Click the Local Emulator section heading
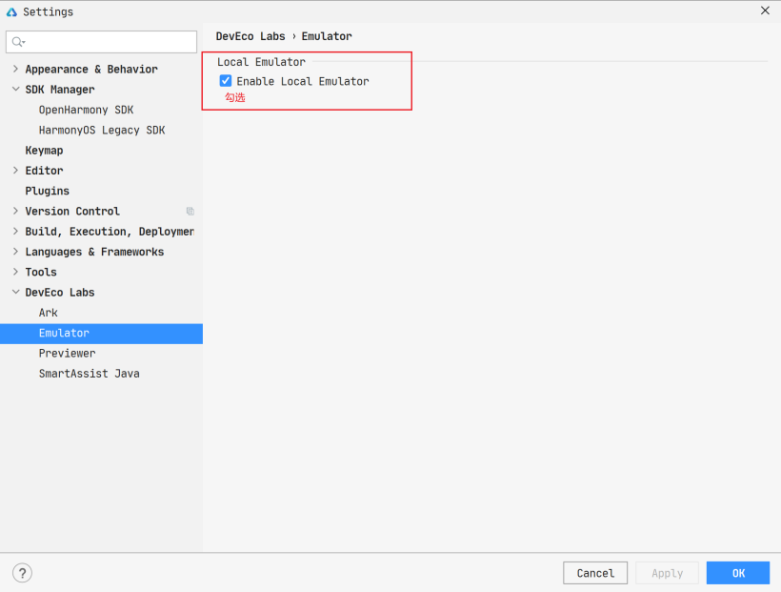 [x=261, y=62]
